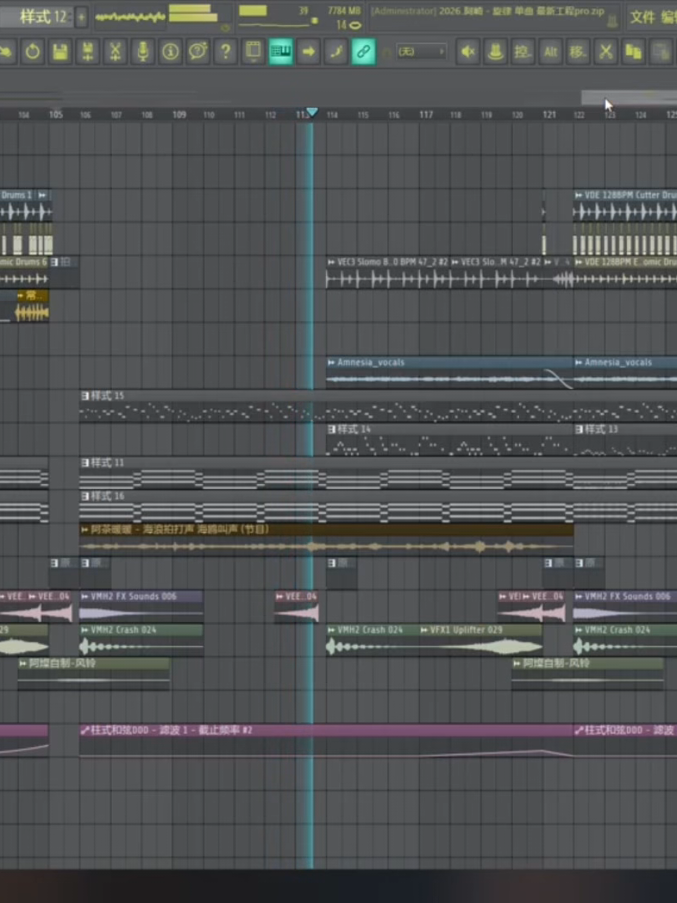Open the 样式 12 pattern selector
677x903 pixels.
[38, 17]
